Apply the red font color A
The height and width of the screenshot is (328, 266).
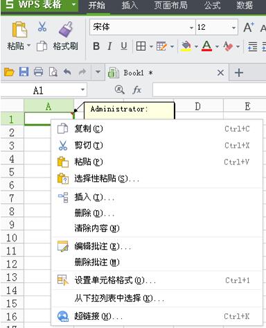[x=206, y=46]
